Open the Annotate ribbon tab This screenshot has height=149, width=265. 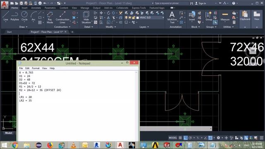tap(36, 8)
